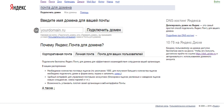Screen dimensions: 224x108
Task: Open Деньги in top navigation
Action: click(x=81, y=2)
